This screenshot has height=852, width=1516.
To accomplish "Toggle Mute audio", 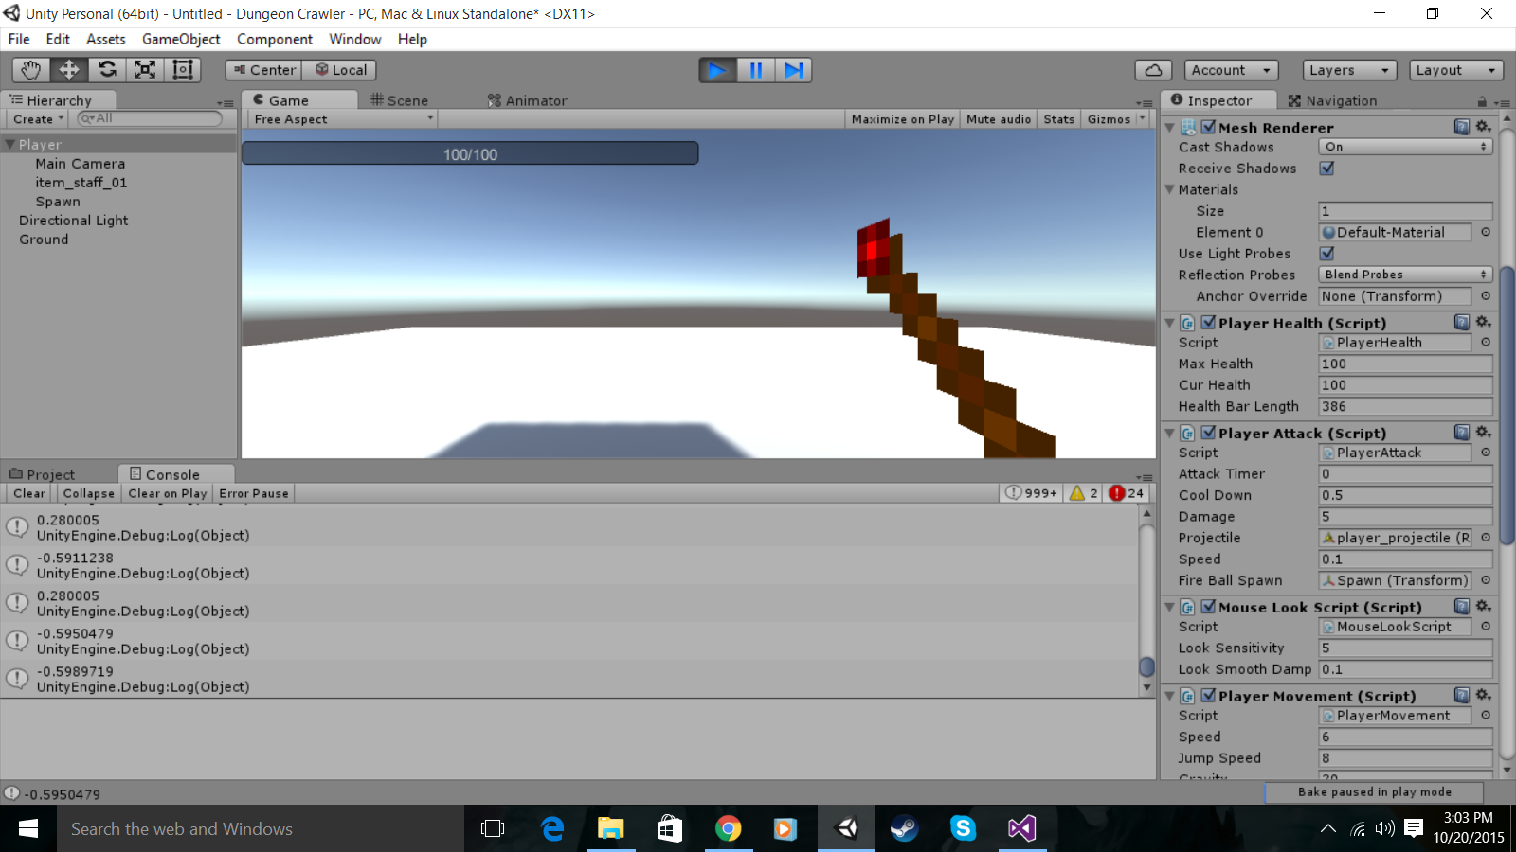I will point(999,119).
